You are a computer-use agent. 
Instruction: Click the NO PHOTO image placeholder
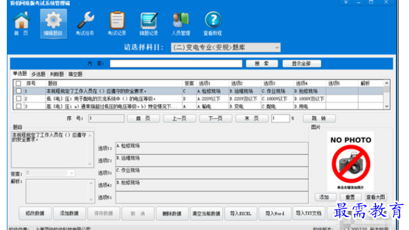tap(351, 161)
